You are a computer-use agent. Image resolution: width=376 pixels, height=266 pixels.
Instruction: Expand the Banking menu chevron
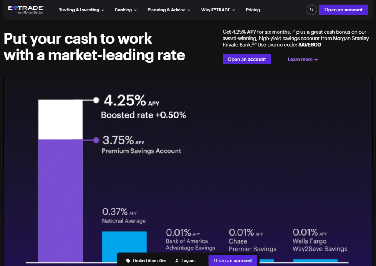click(135, 10)
